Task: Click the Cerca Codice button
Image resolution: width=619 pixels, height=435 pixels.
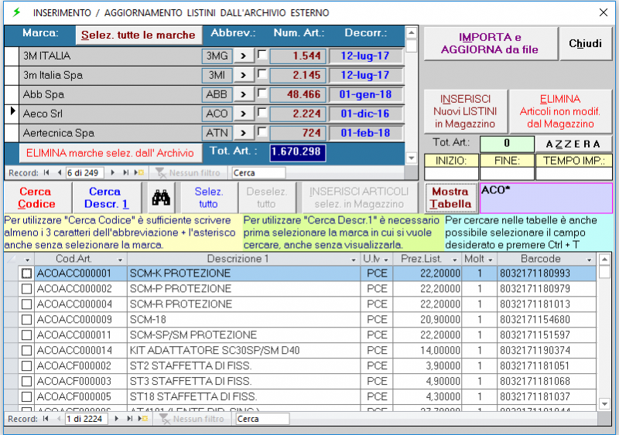Action: 37,198
